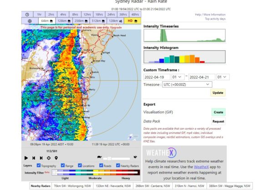Open the Timezone dropdown

pyautogui.click(x=187, y=84)
